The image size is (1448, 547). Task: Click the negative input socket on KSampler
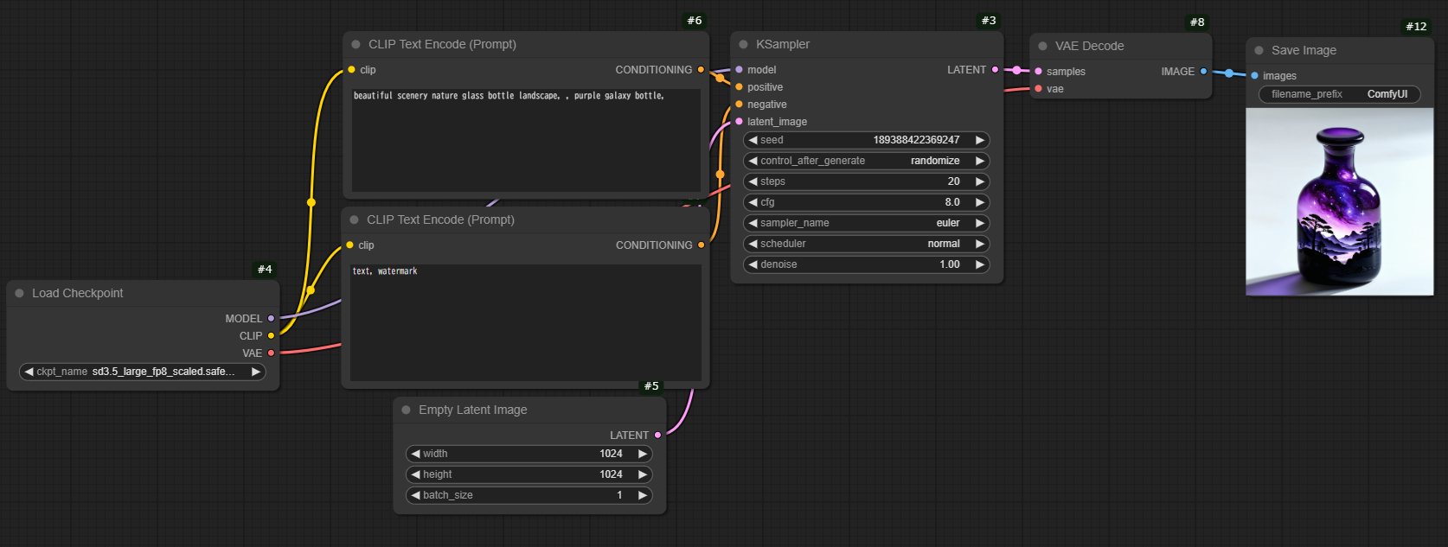coord(739,105)
